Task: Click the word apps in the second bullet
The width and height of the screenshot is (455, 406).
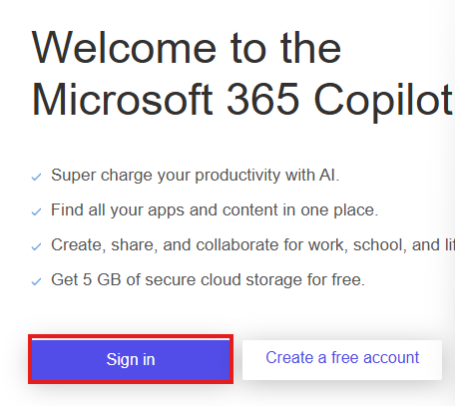Action: point(166,211)
